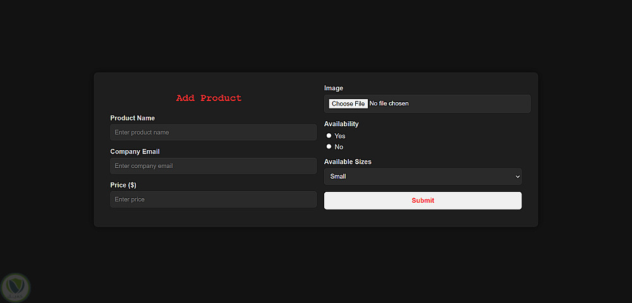Click into the Enter company email field
The image size is (632, 303).
tap(213, 166)
